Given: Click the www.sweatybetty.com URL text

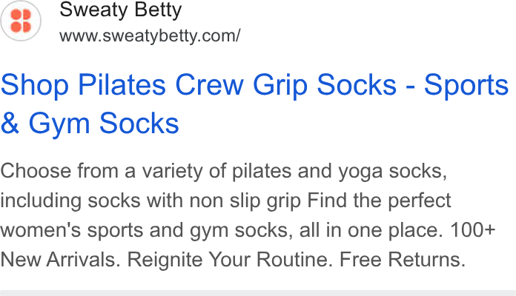Looking at the screenshot, I should (x=150, y=36).
